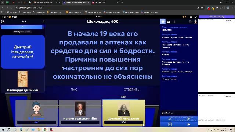235x132 pixels.
Task: Close the active game browser tab
Action: (88, 3)
